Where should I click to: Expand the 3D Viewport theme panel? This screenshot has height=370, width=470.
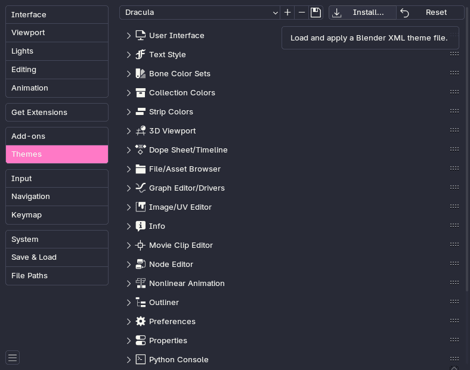(x=129, y=131)
